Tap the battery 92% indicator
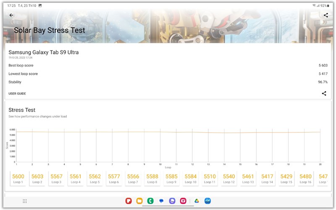Image resolution: width=336 pixels, height=210 pixels. 324,5
